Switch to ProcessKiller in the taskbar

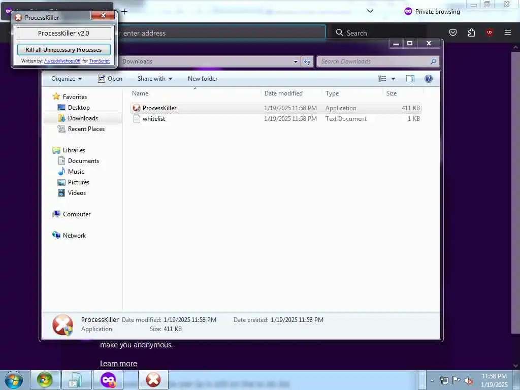(153, 380)
